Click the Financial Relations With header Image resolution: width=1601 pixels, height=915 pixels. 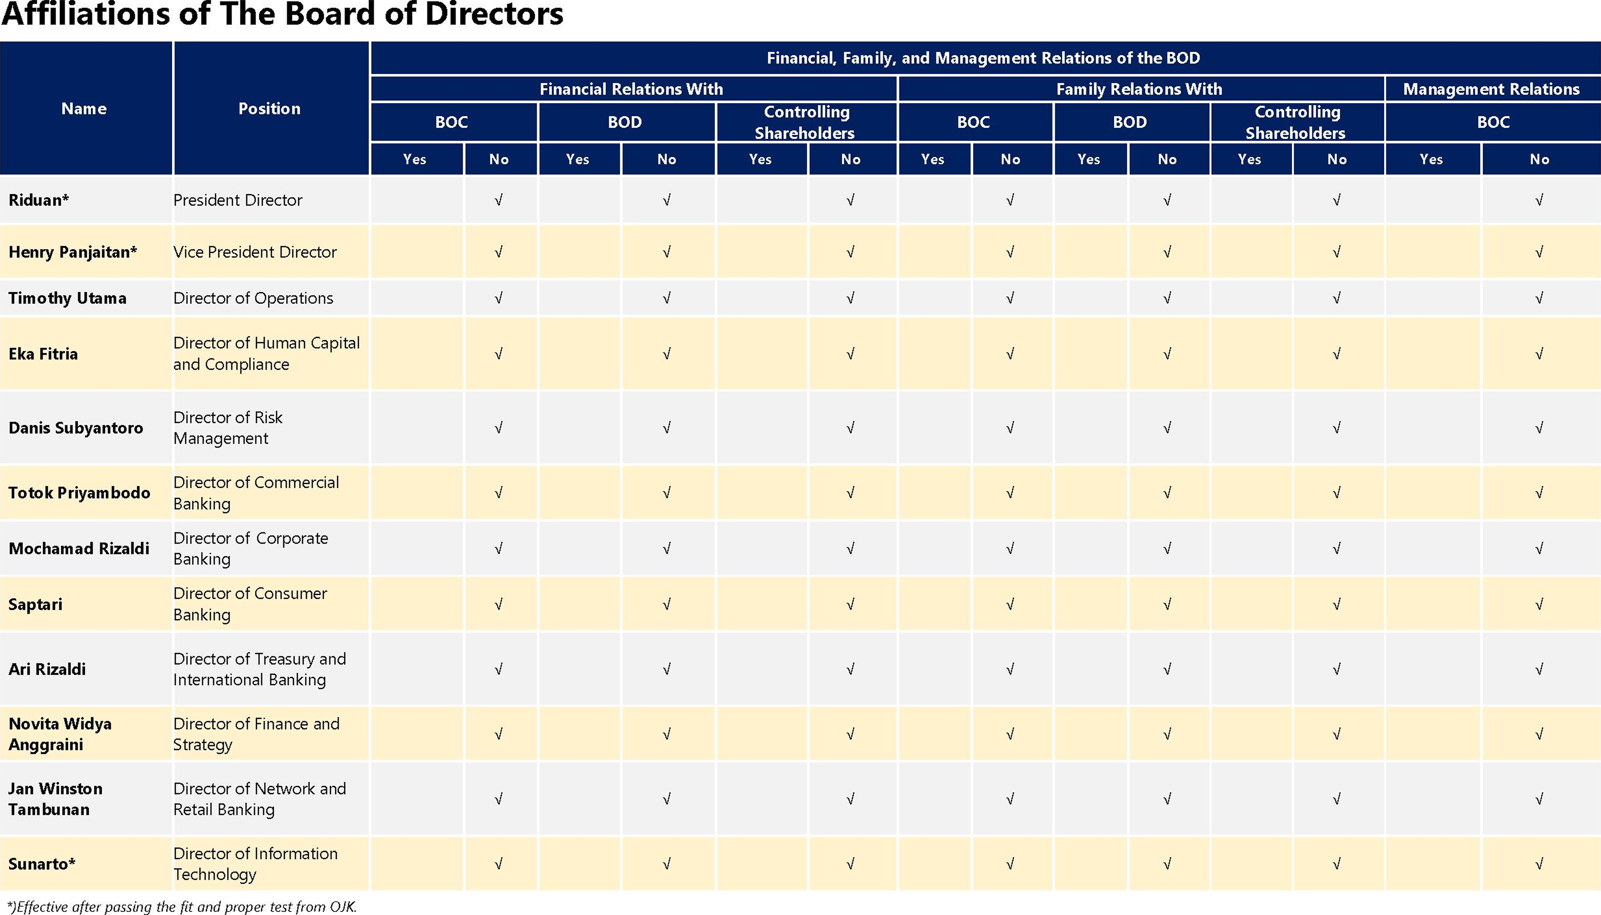pyautogui.click(x=631, y=89)
